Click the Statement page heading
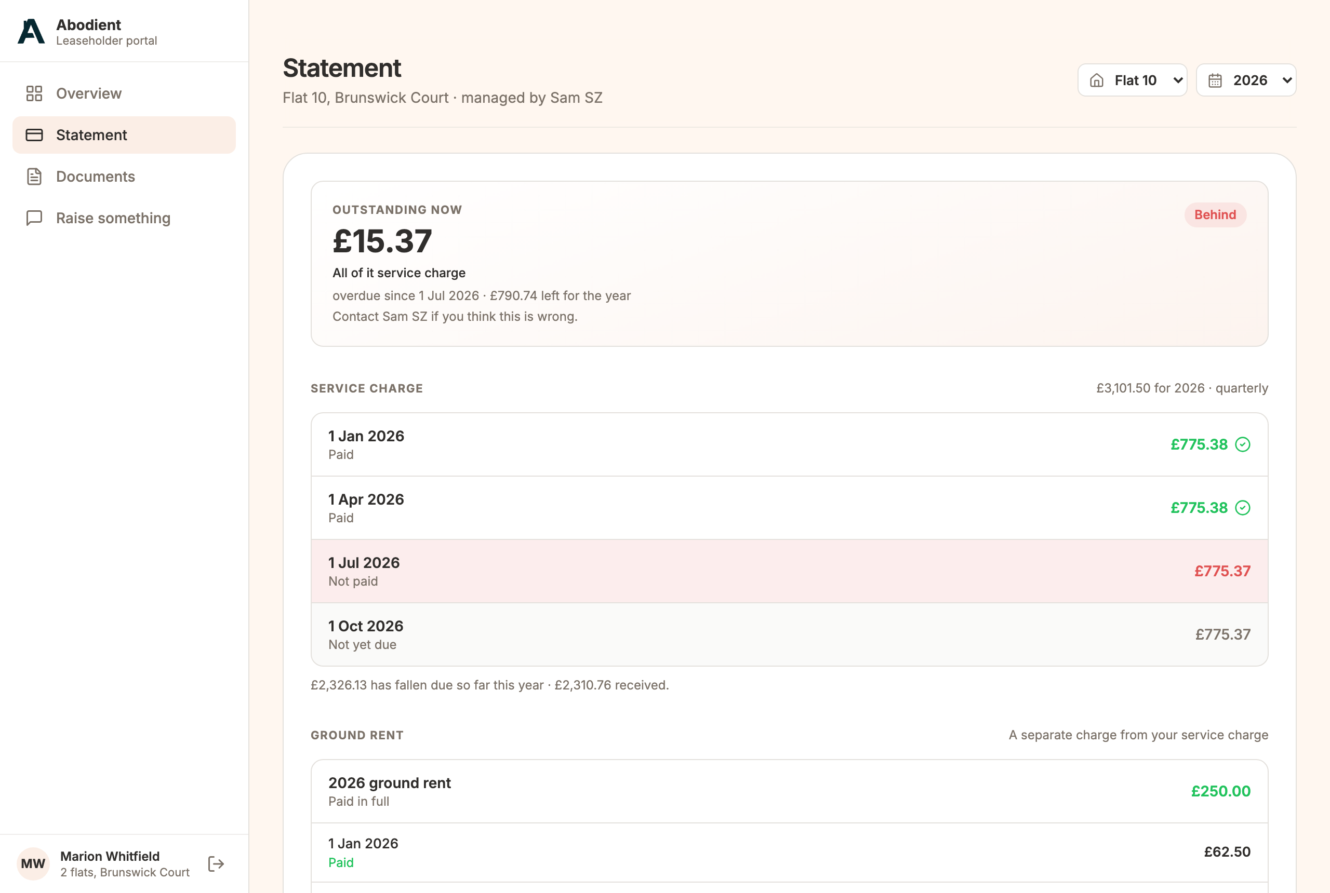This screenshot has width=1330, height=893. [x=342, y=69]
